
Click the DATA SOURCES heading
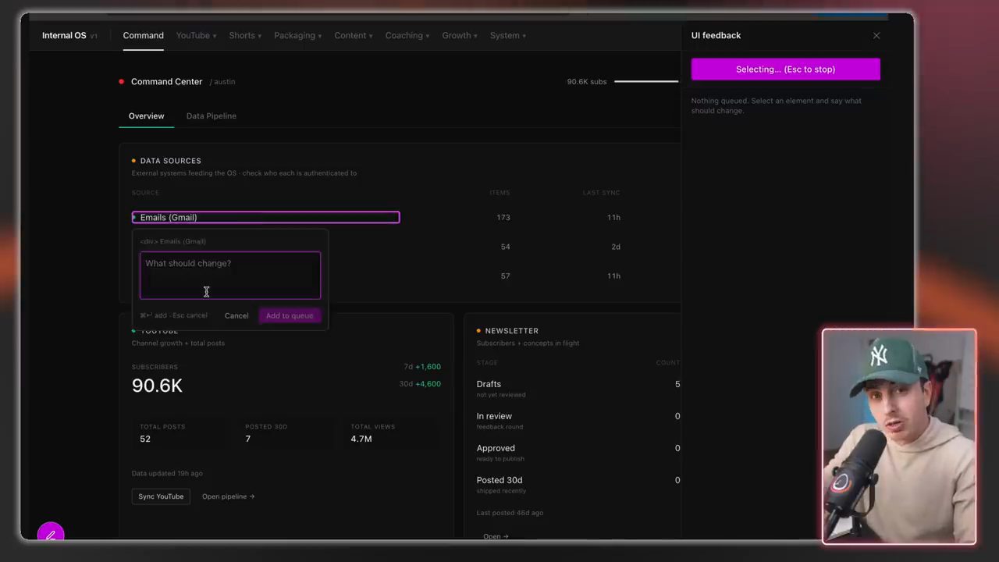point(170,161)
